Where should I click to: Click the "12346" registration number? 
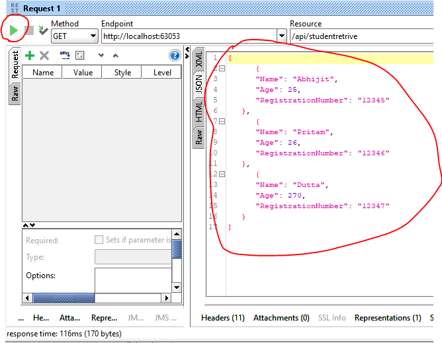tap(373, 153)
